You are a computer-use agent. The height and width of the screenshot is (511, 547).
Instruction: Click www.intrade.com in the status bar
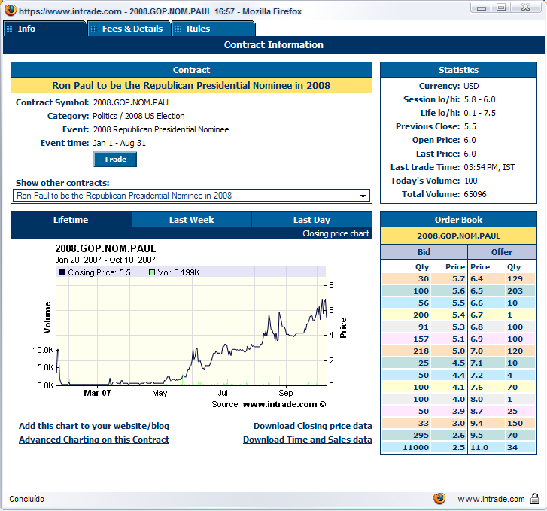491,499
